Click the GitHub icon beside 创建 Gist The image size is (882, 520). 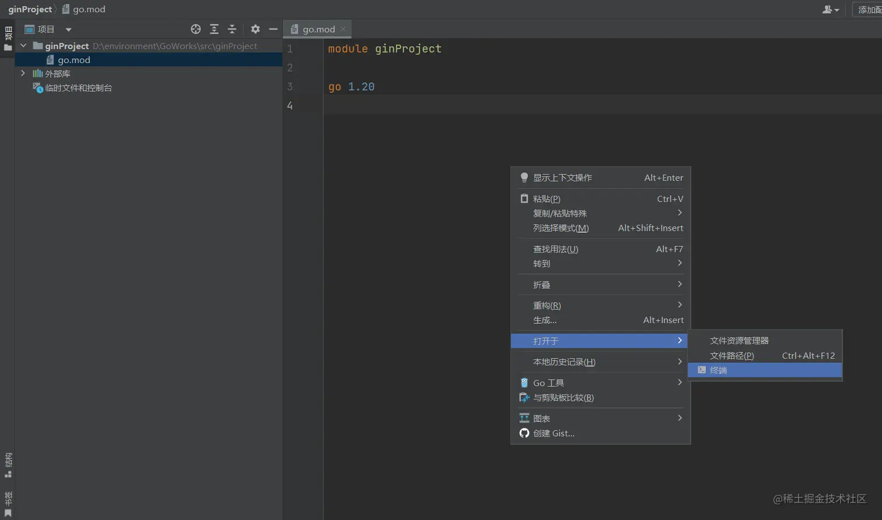click(x=524, y=433)
